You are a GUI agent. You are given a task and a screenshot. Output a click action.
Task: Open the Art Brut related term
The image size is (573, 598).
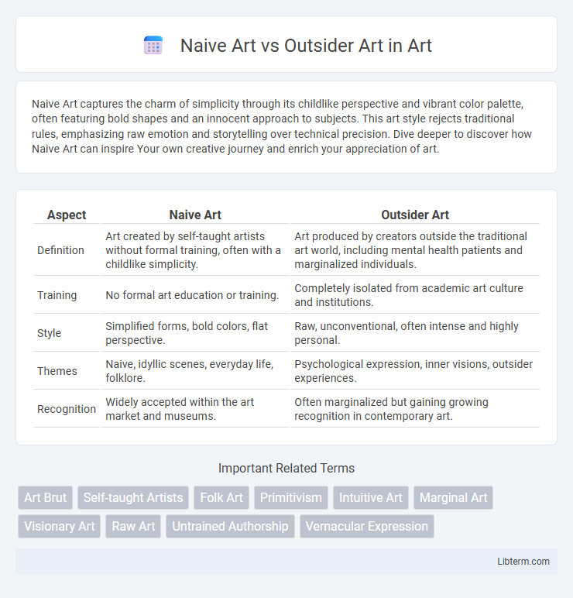click(46, 498)
